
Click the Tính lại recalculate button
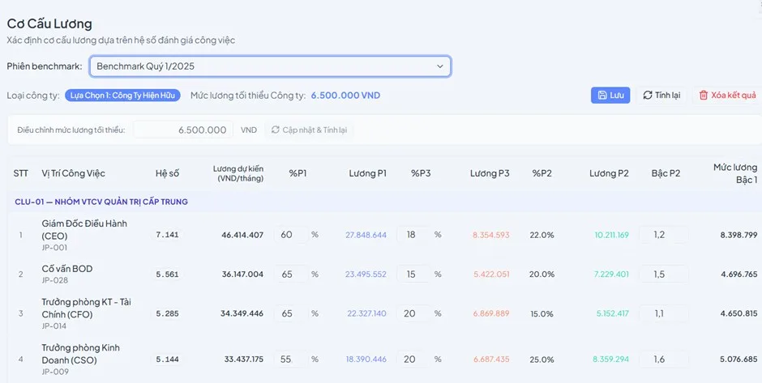(x=661, y=96)
